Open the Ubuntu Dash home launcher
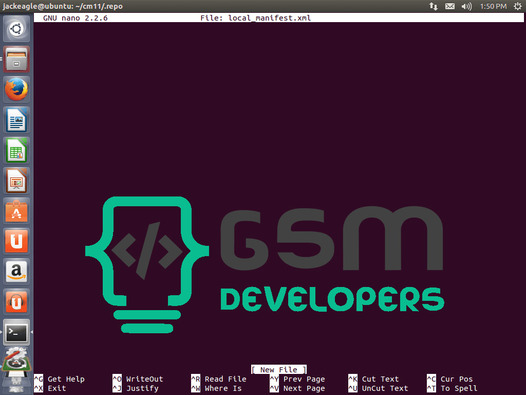The image size is (526, 395). tap(16, 29)
